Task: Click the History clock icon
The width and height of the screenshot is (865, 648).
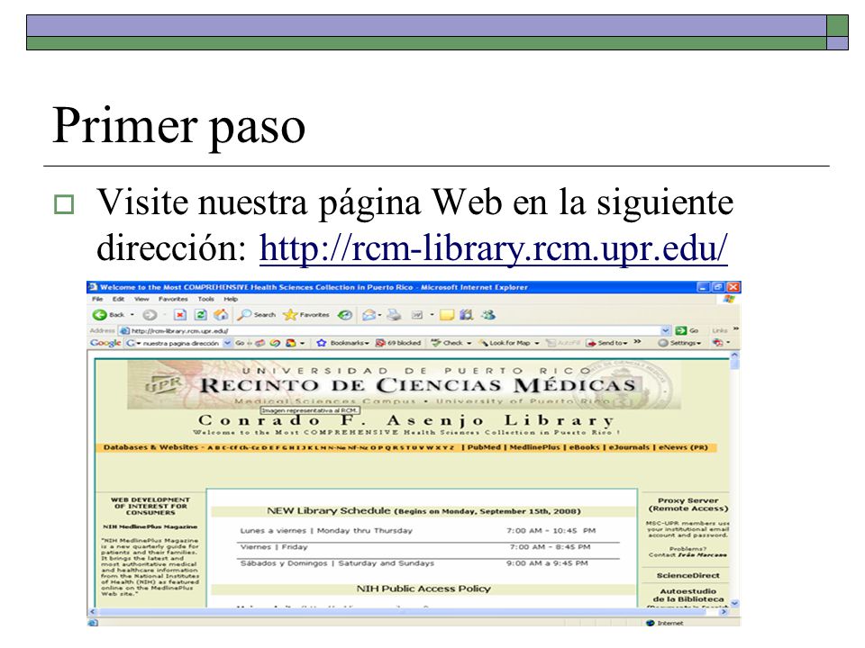Action: click(x=345, y=315)
